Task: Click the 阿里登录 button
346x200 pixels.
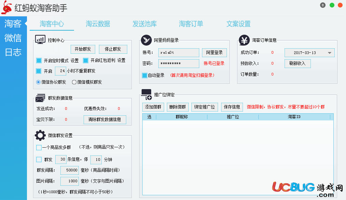Action: 215,53
